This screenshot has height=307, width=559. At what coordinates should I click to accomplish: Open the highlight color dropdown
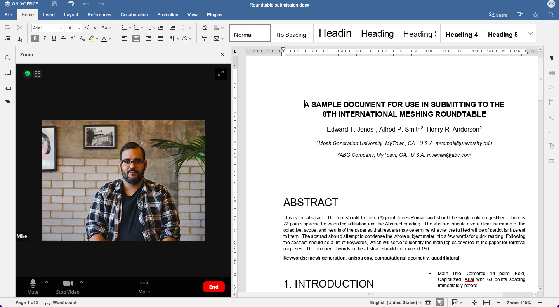(98, 39)
